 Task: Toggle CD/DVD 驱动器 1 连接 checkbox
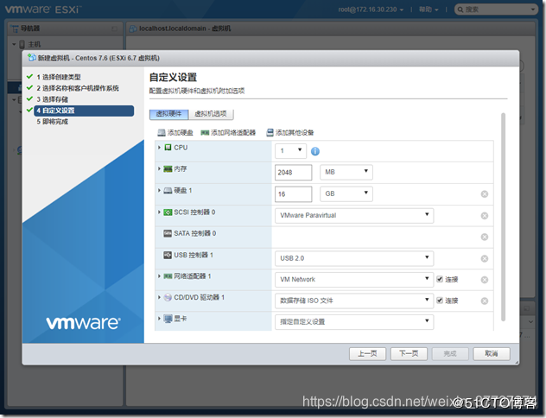(x=440, y=301)
